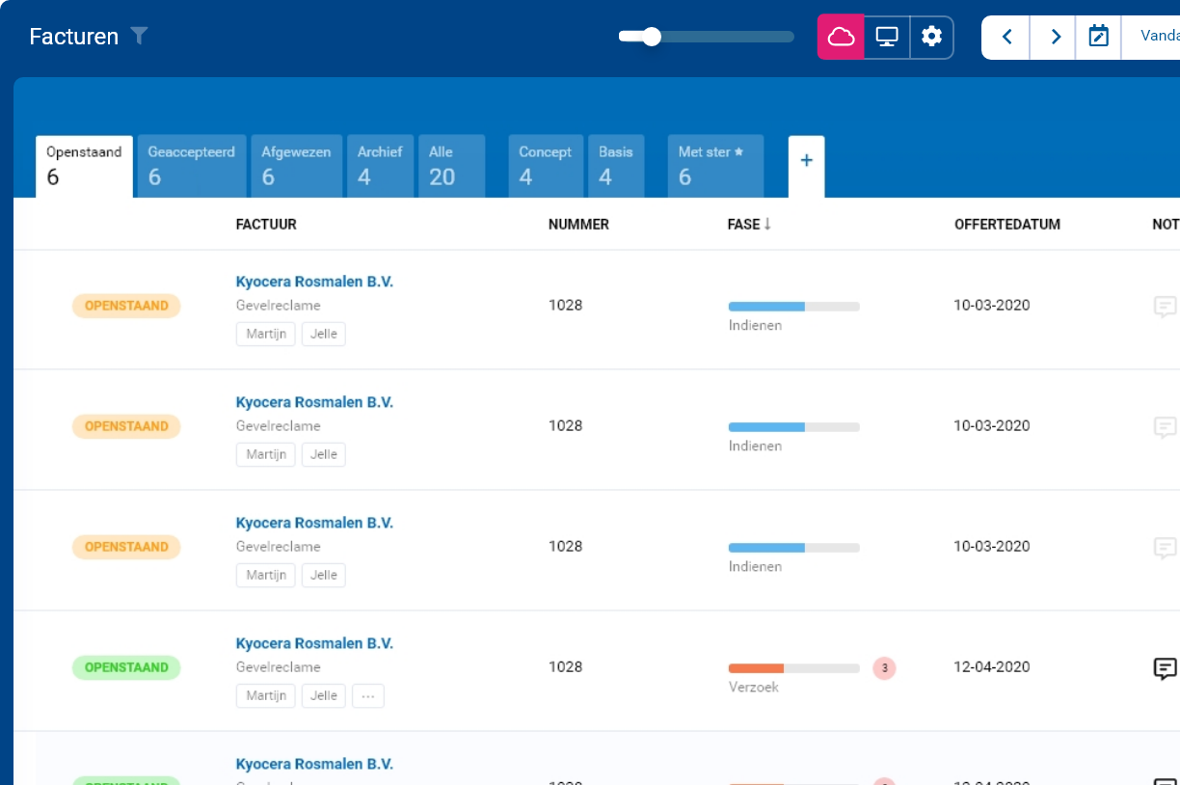Click the Jelle tag in the Verzoek row
This screenshot has width=1180, height=785.
[324, 696]
